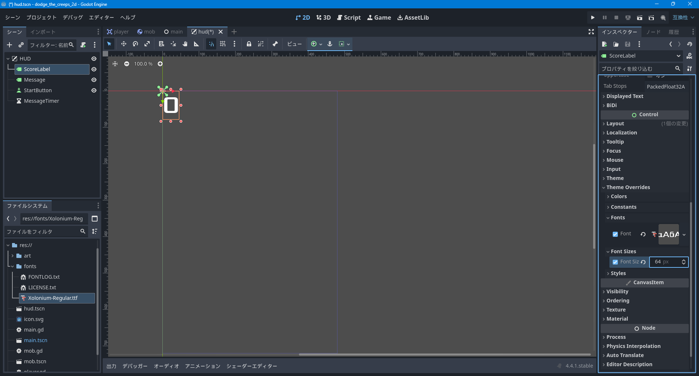Switch to the Script workspace

[x=349, y=17]
